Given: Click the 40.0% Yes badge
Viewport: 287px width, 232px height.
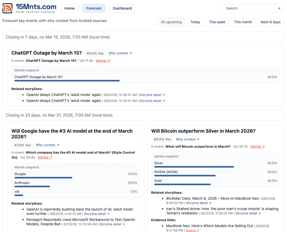Looking at the screenshot, I should [95, 54].
